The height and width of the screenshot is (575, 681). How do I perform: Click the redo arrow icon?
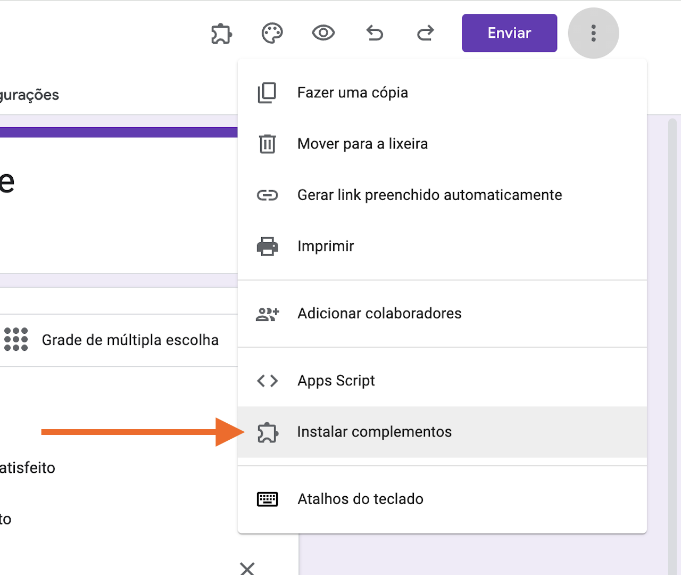click(425, 33)
